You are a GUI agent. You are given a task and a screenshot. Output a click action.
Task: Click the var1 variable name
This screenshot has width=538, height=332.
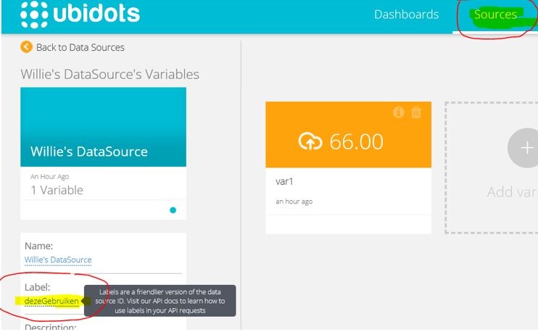284,181
